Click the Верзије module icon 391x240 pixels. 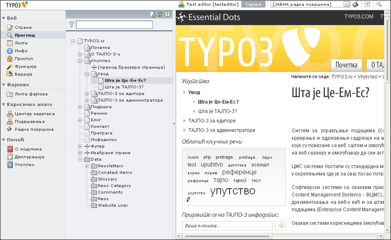coord(10,74)
